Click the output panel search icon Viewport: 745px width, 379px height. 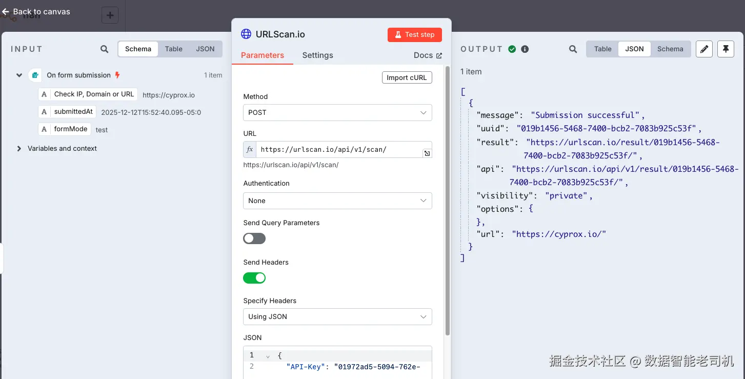click(573, 49)
